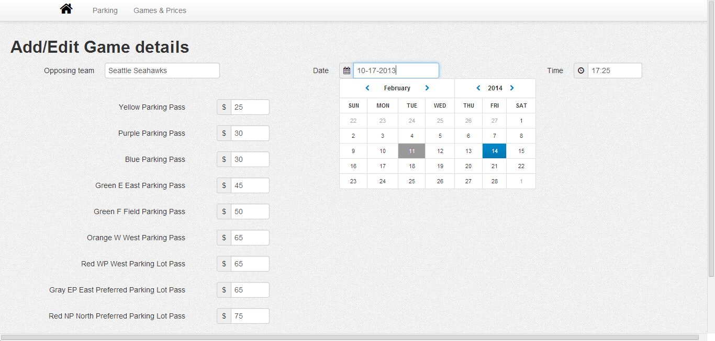Click the February month title in datepicker
The height and width of the screenshot is (341, 715).
(397, 88)
